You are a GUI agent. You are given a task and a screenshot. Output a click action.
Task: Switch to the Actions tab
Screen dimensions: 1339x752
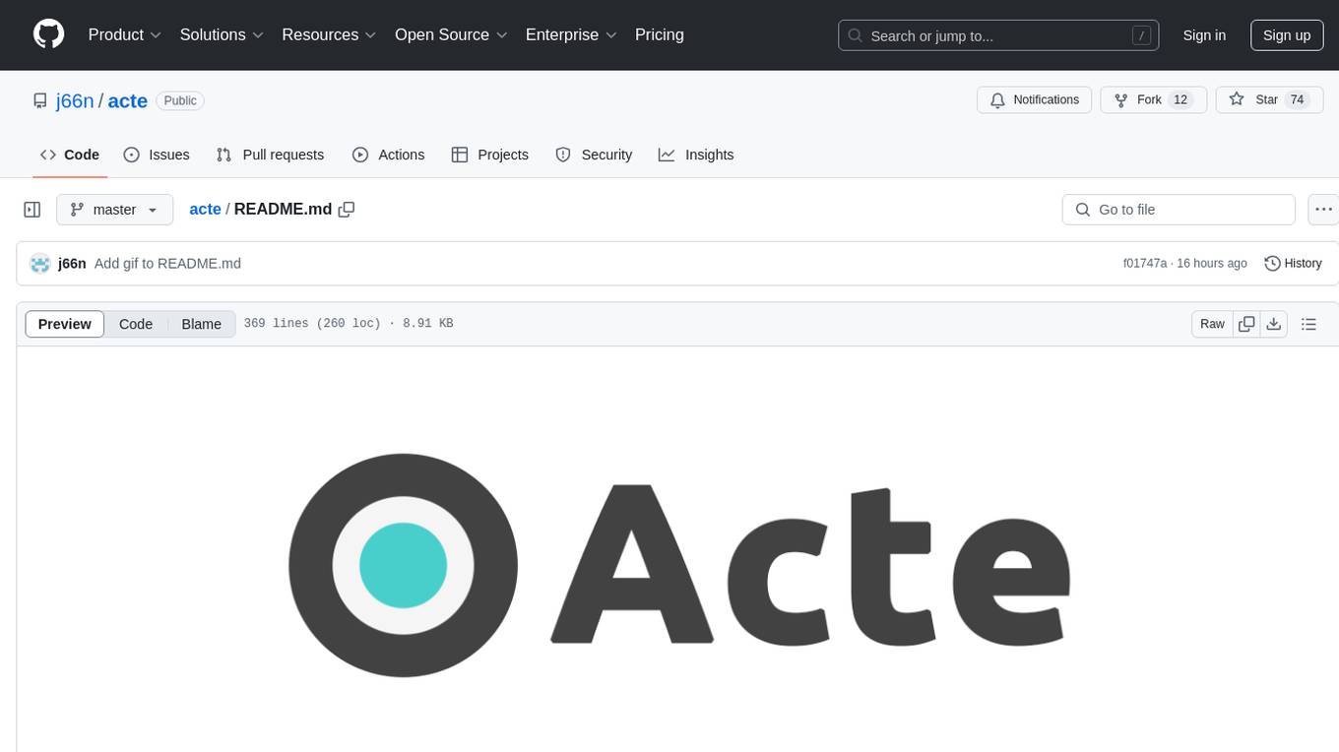click(x=388, y=155)
